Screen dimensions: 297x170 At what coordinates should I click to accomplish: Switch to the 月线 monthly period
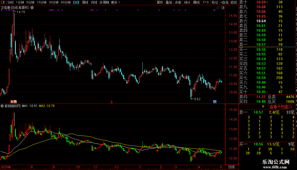pyautogui.click(x=94, y=2)
